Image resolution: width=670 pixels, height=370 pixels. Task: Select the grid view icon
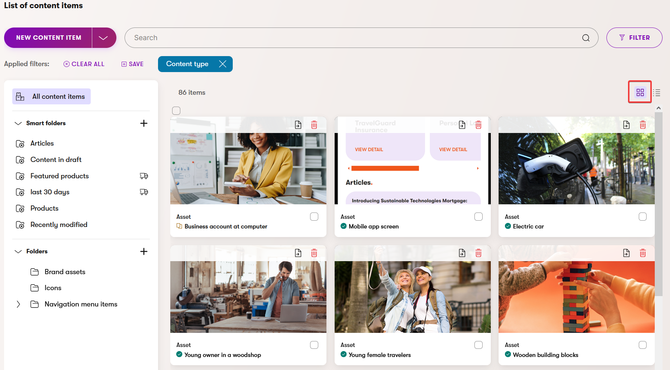[640, 92]
